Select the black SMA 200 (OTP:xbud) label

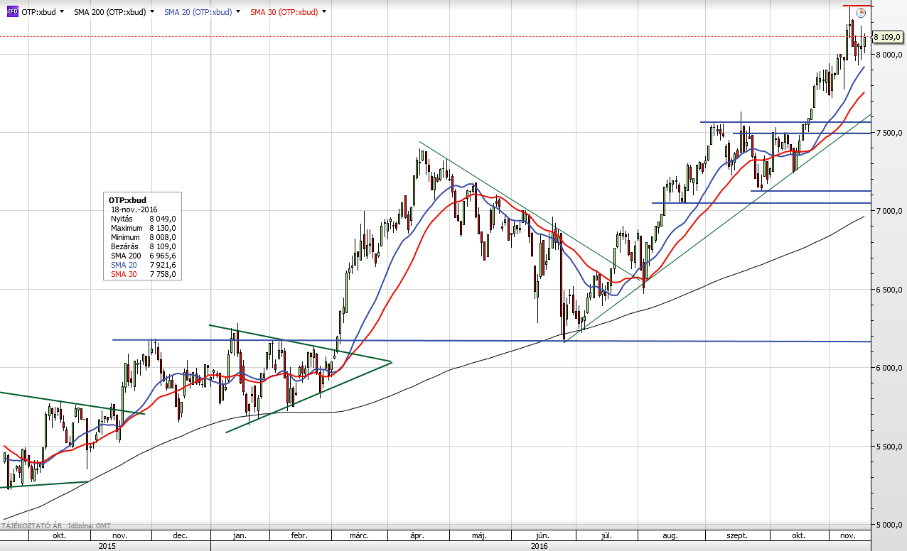click(110, 12)
